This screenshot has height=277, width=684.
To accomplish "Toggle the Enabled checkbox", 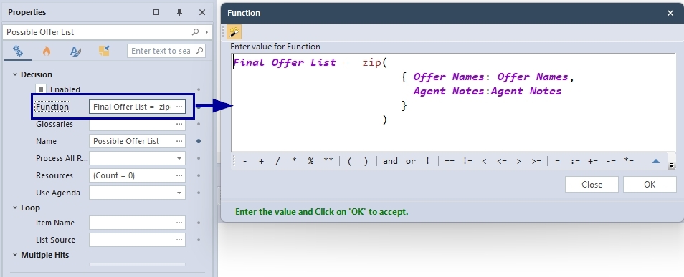I will (x=41, y=89).
